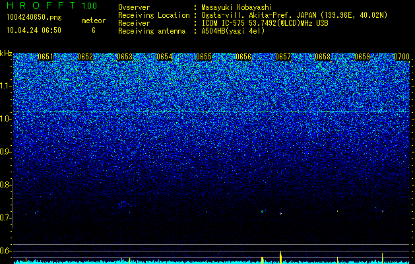Click the tallest yellow power spike near 0657
The image size is (415, 264).
tap(280, 257)
